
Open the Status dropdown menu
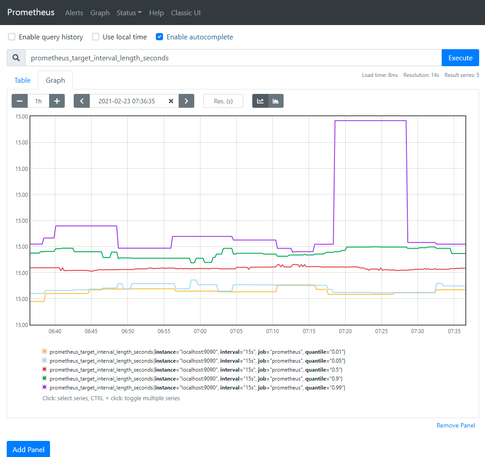coord(129,13)
